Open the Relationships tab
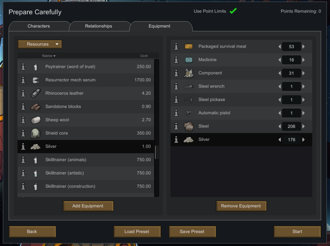Viewport: 330px width, 246px height. (x=99, y=26)
